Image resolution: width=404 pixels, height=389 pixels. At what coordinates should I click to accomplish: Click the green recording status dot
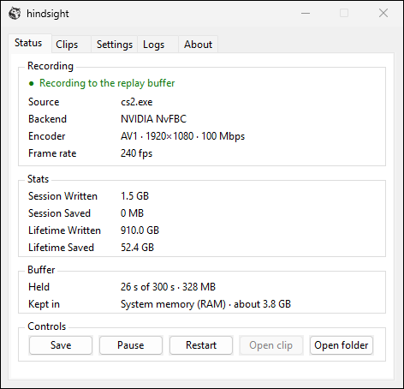pos(32,83)
